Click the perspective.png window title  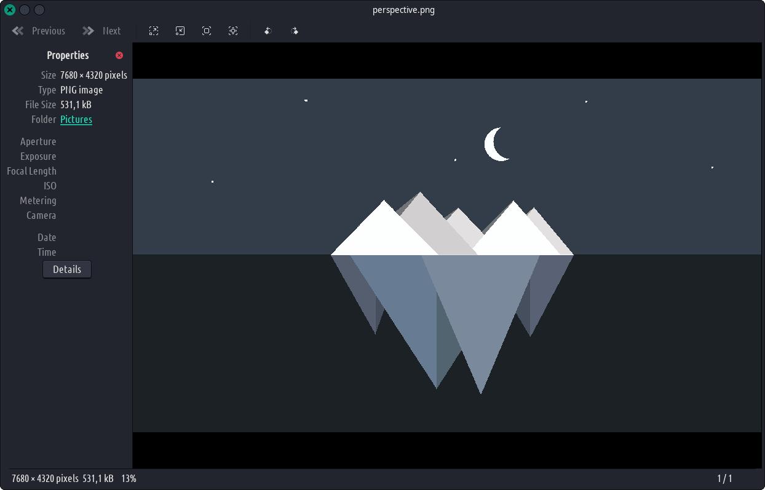point(403,10)
